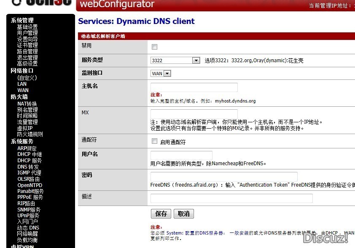The width and height of the screenshot is (355, 248).
Task: Focus the 用户名 username field
Action: pyautogui.click(x=181, y=155)
